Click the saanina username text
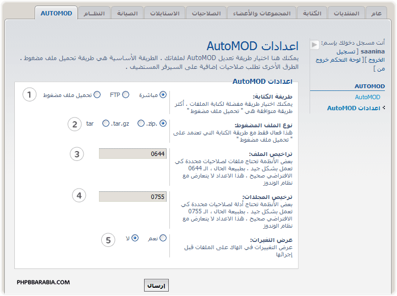Image resolution: width=397 pixels, height=296 pixels. point(372,51)
